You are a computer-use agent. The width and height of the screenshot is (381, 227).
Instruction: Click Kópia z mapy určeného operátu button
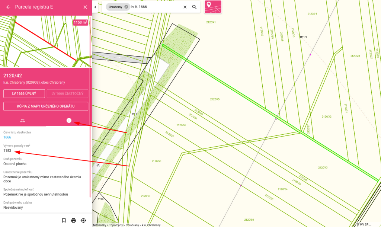[x=46, y=106]
